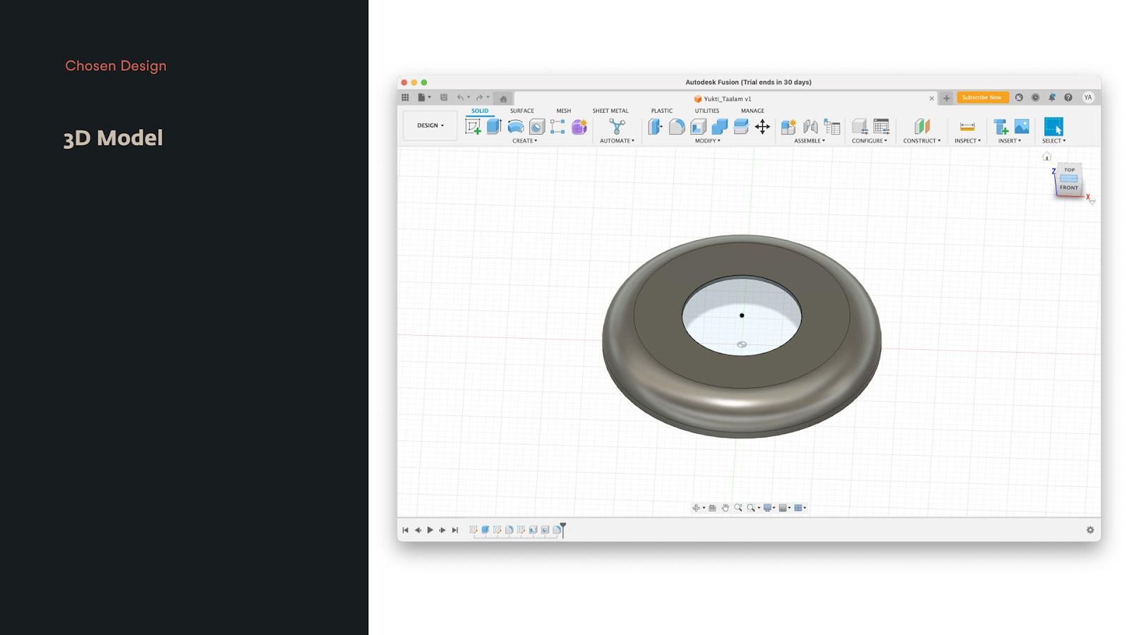Select the Hole tool
This screenshot has width=1129, height=635.
(537, 126)
